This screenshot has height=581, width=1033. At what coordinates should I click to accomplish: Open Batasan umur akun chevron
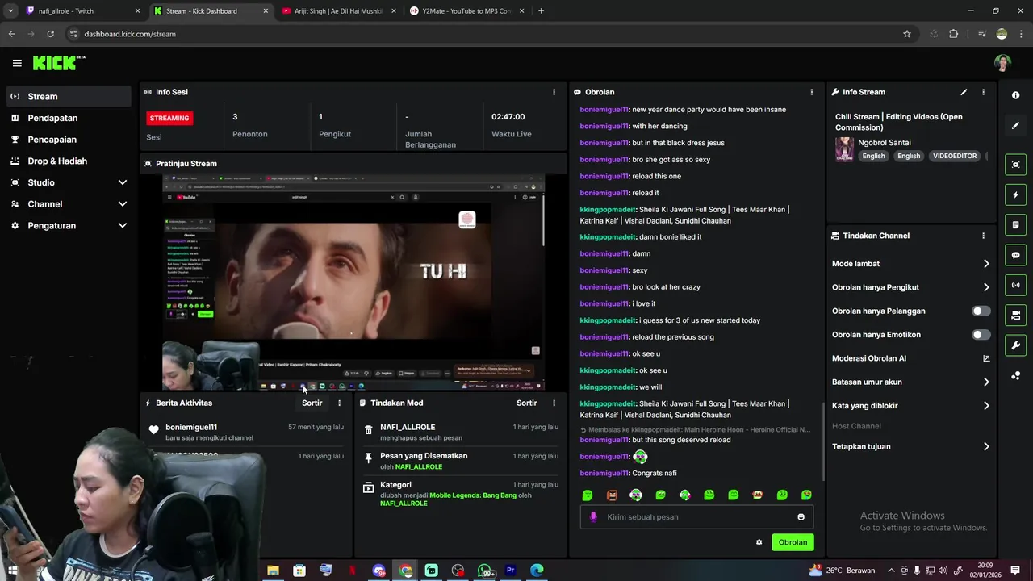986,382
